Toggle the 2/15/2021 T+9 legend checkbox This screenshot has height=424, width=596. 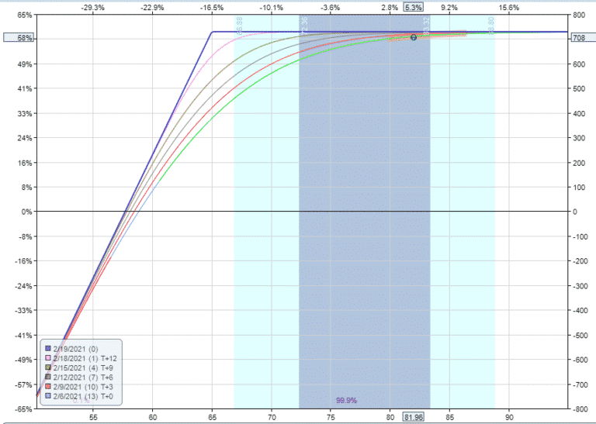tap(47, 367)
